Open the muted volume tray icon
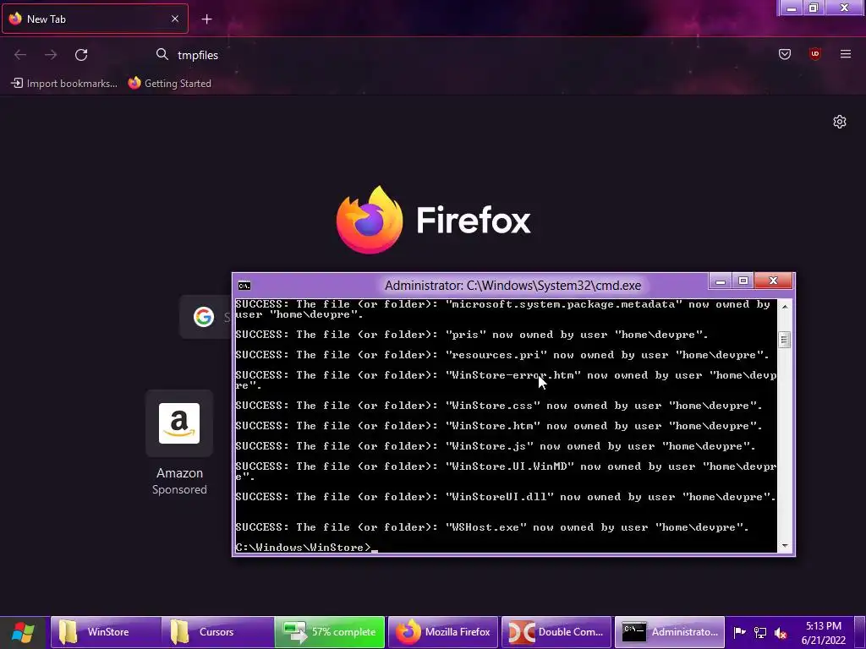The width and height of the screenshot is (866, 649). [x=781, y=632]
